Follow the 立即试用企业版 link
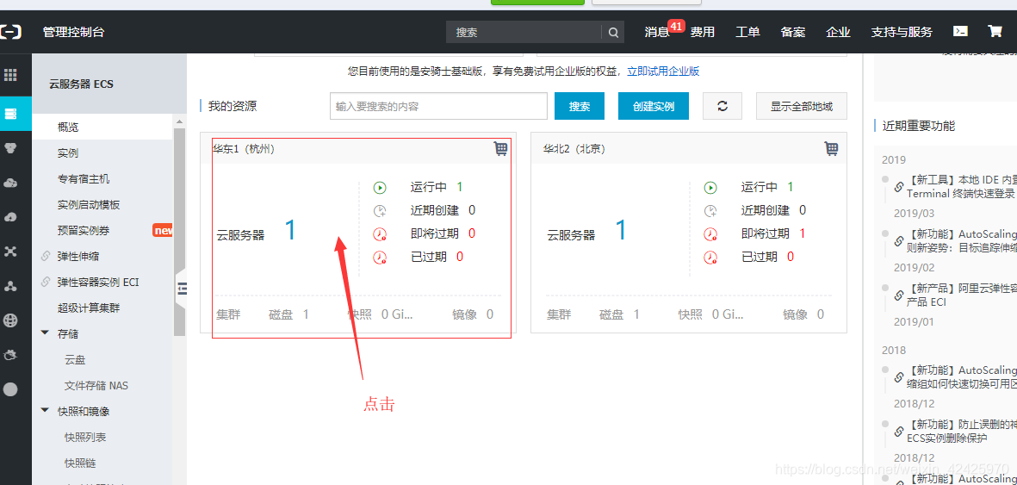The height and width of the screenshot is (485, 1017). click(663, 72)
